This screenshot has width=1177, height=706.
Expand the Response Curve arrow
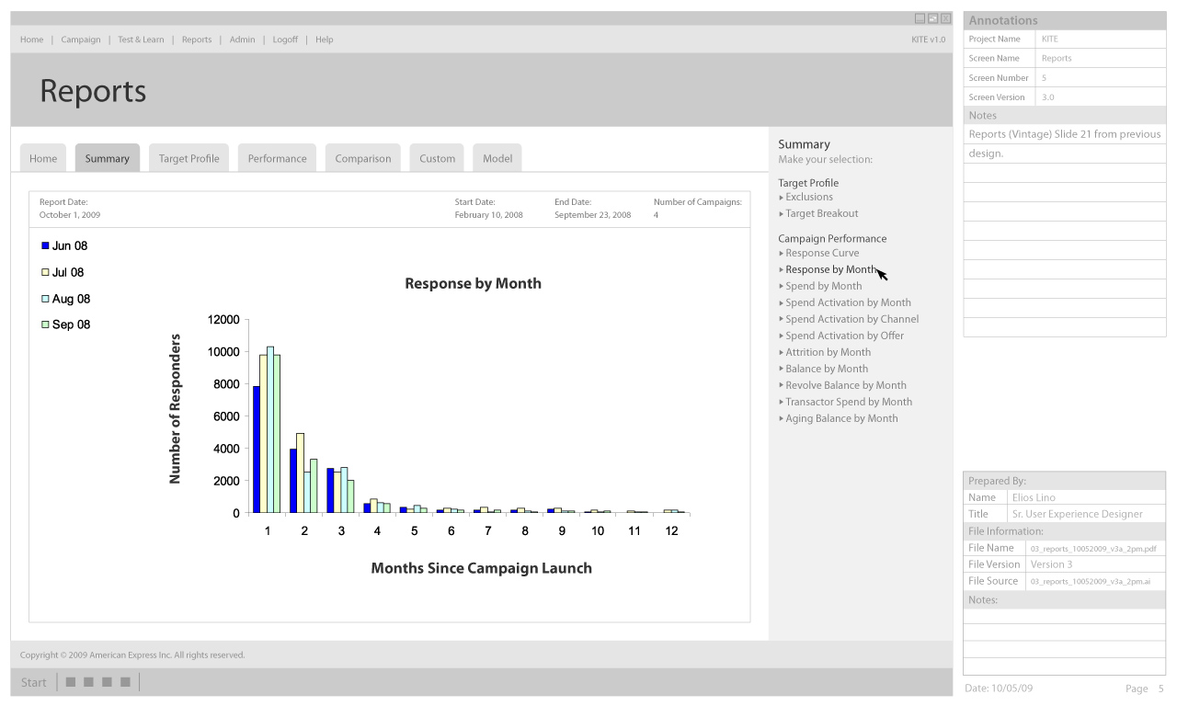782,254
